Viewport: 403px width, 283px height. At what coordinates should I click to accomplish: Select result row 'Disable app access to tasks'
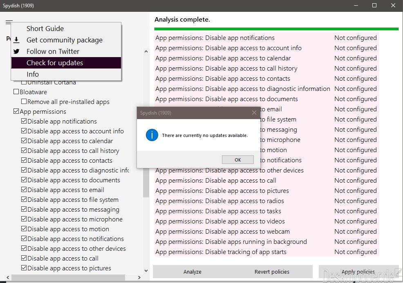click(266, 211)
